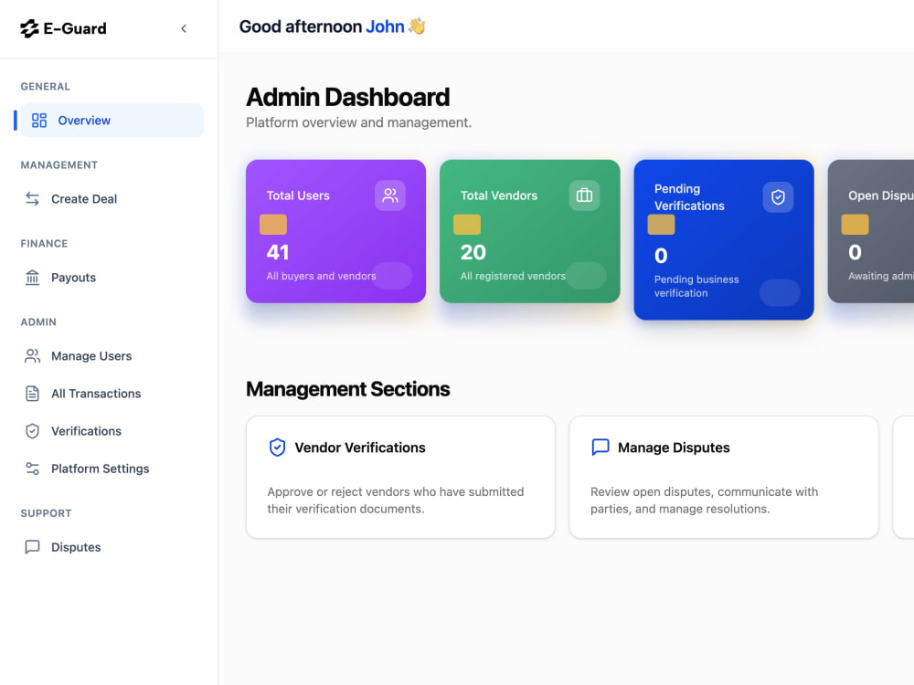The width and height of the screenshot is (914, 685).
Task: Click the Create Deal arrows icon
Action: pos(33,198)
